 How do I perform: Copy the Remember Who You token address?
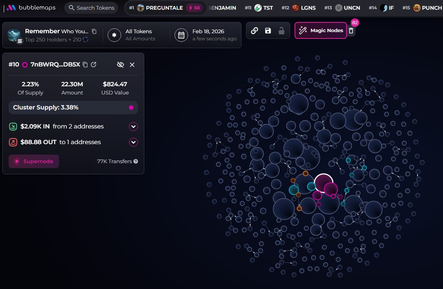tap(94, 31)
